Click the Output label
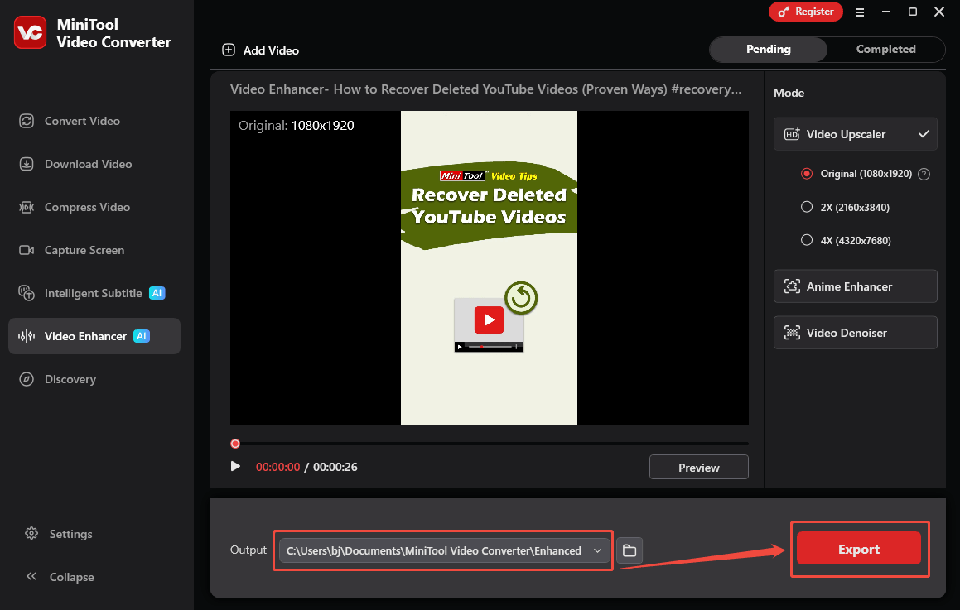 point(248,550)
